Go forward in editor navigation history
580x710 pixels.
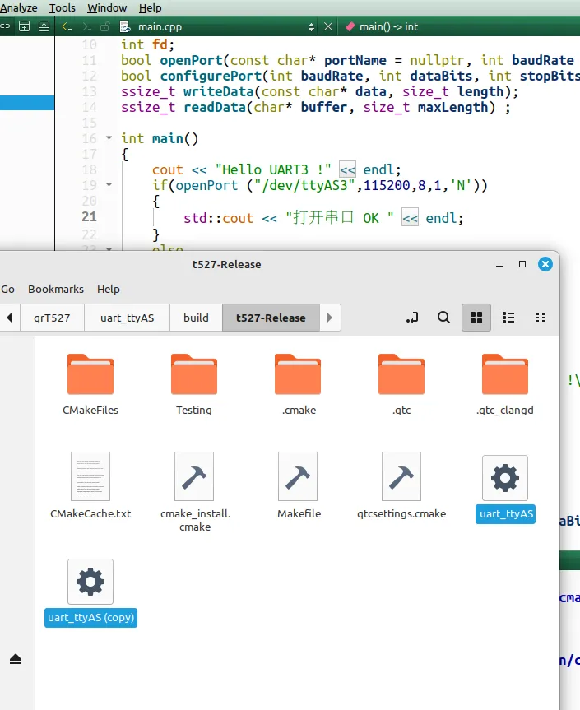86,26
